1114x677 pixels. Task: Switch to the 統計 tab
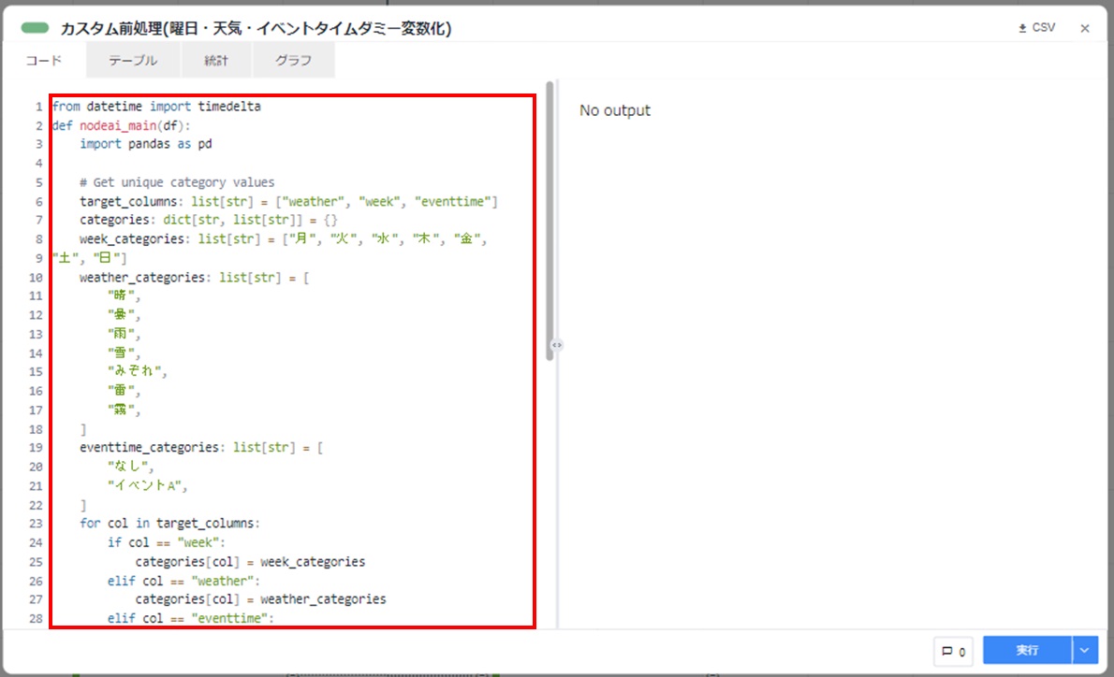click(216, 60)
